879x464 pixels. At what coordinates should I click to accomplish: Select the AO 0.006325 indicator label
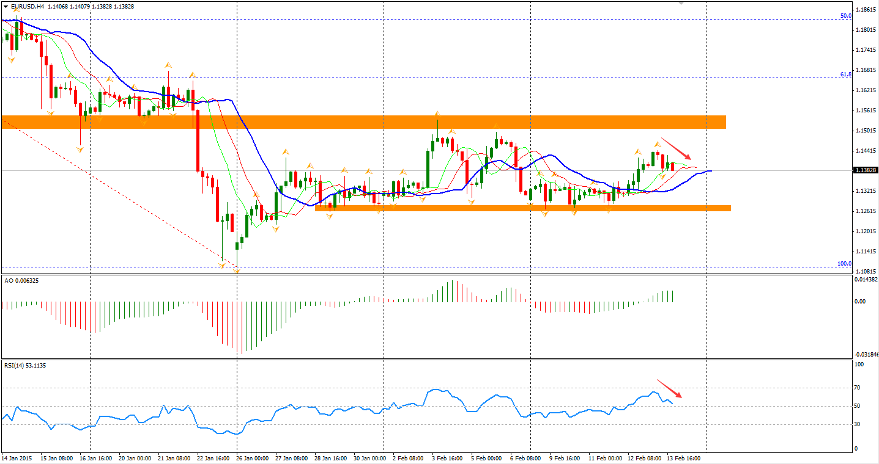21,281
